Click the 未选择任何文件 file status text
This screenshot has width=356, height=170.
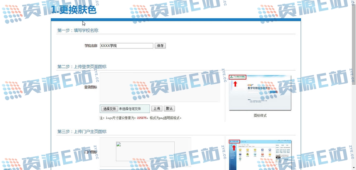130,109
